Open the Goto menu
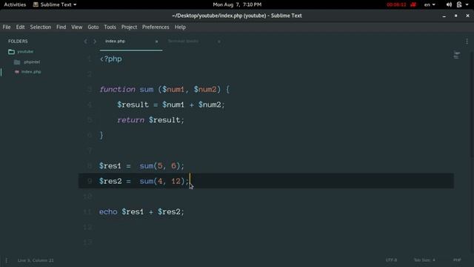The image size is (474, 267). (x=93, y=27)
